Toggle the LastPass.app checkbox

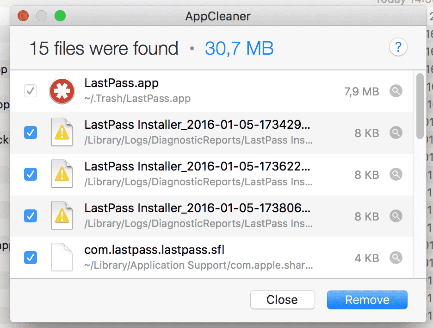[31, 91]
